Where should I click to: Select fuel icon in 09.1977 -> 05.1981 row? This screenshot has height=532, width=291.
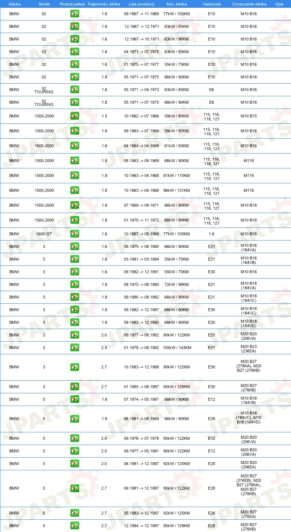[x=74, y=451]
